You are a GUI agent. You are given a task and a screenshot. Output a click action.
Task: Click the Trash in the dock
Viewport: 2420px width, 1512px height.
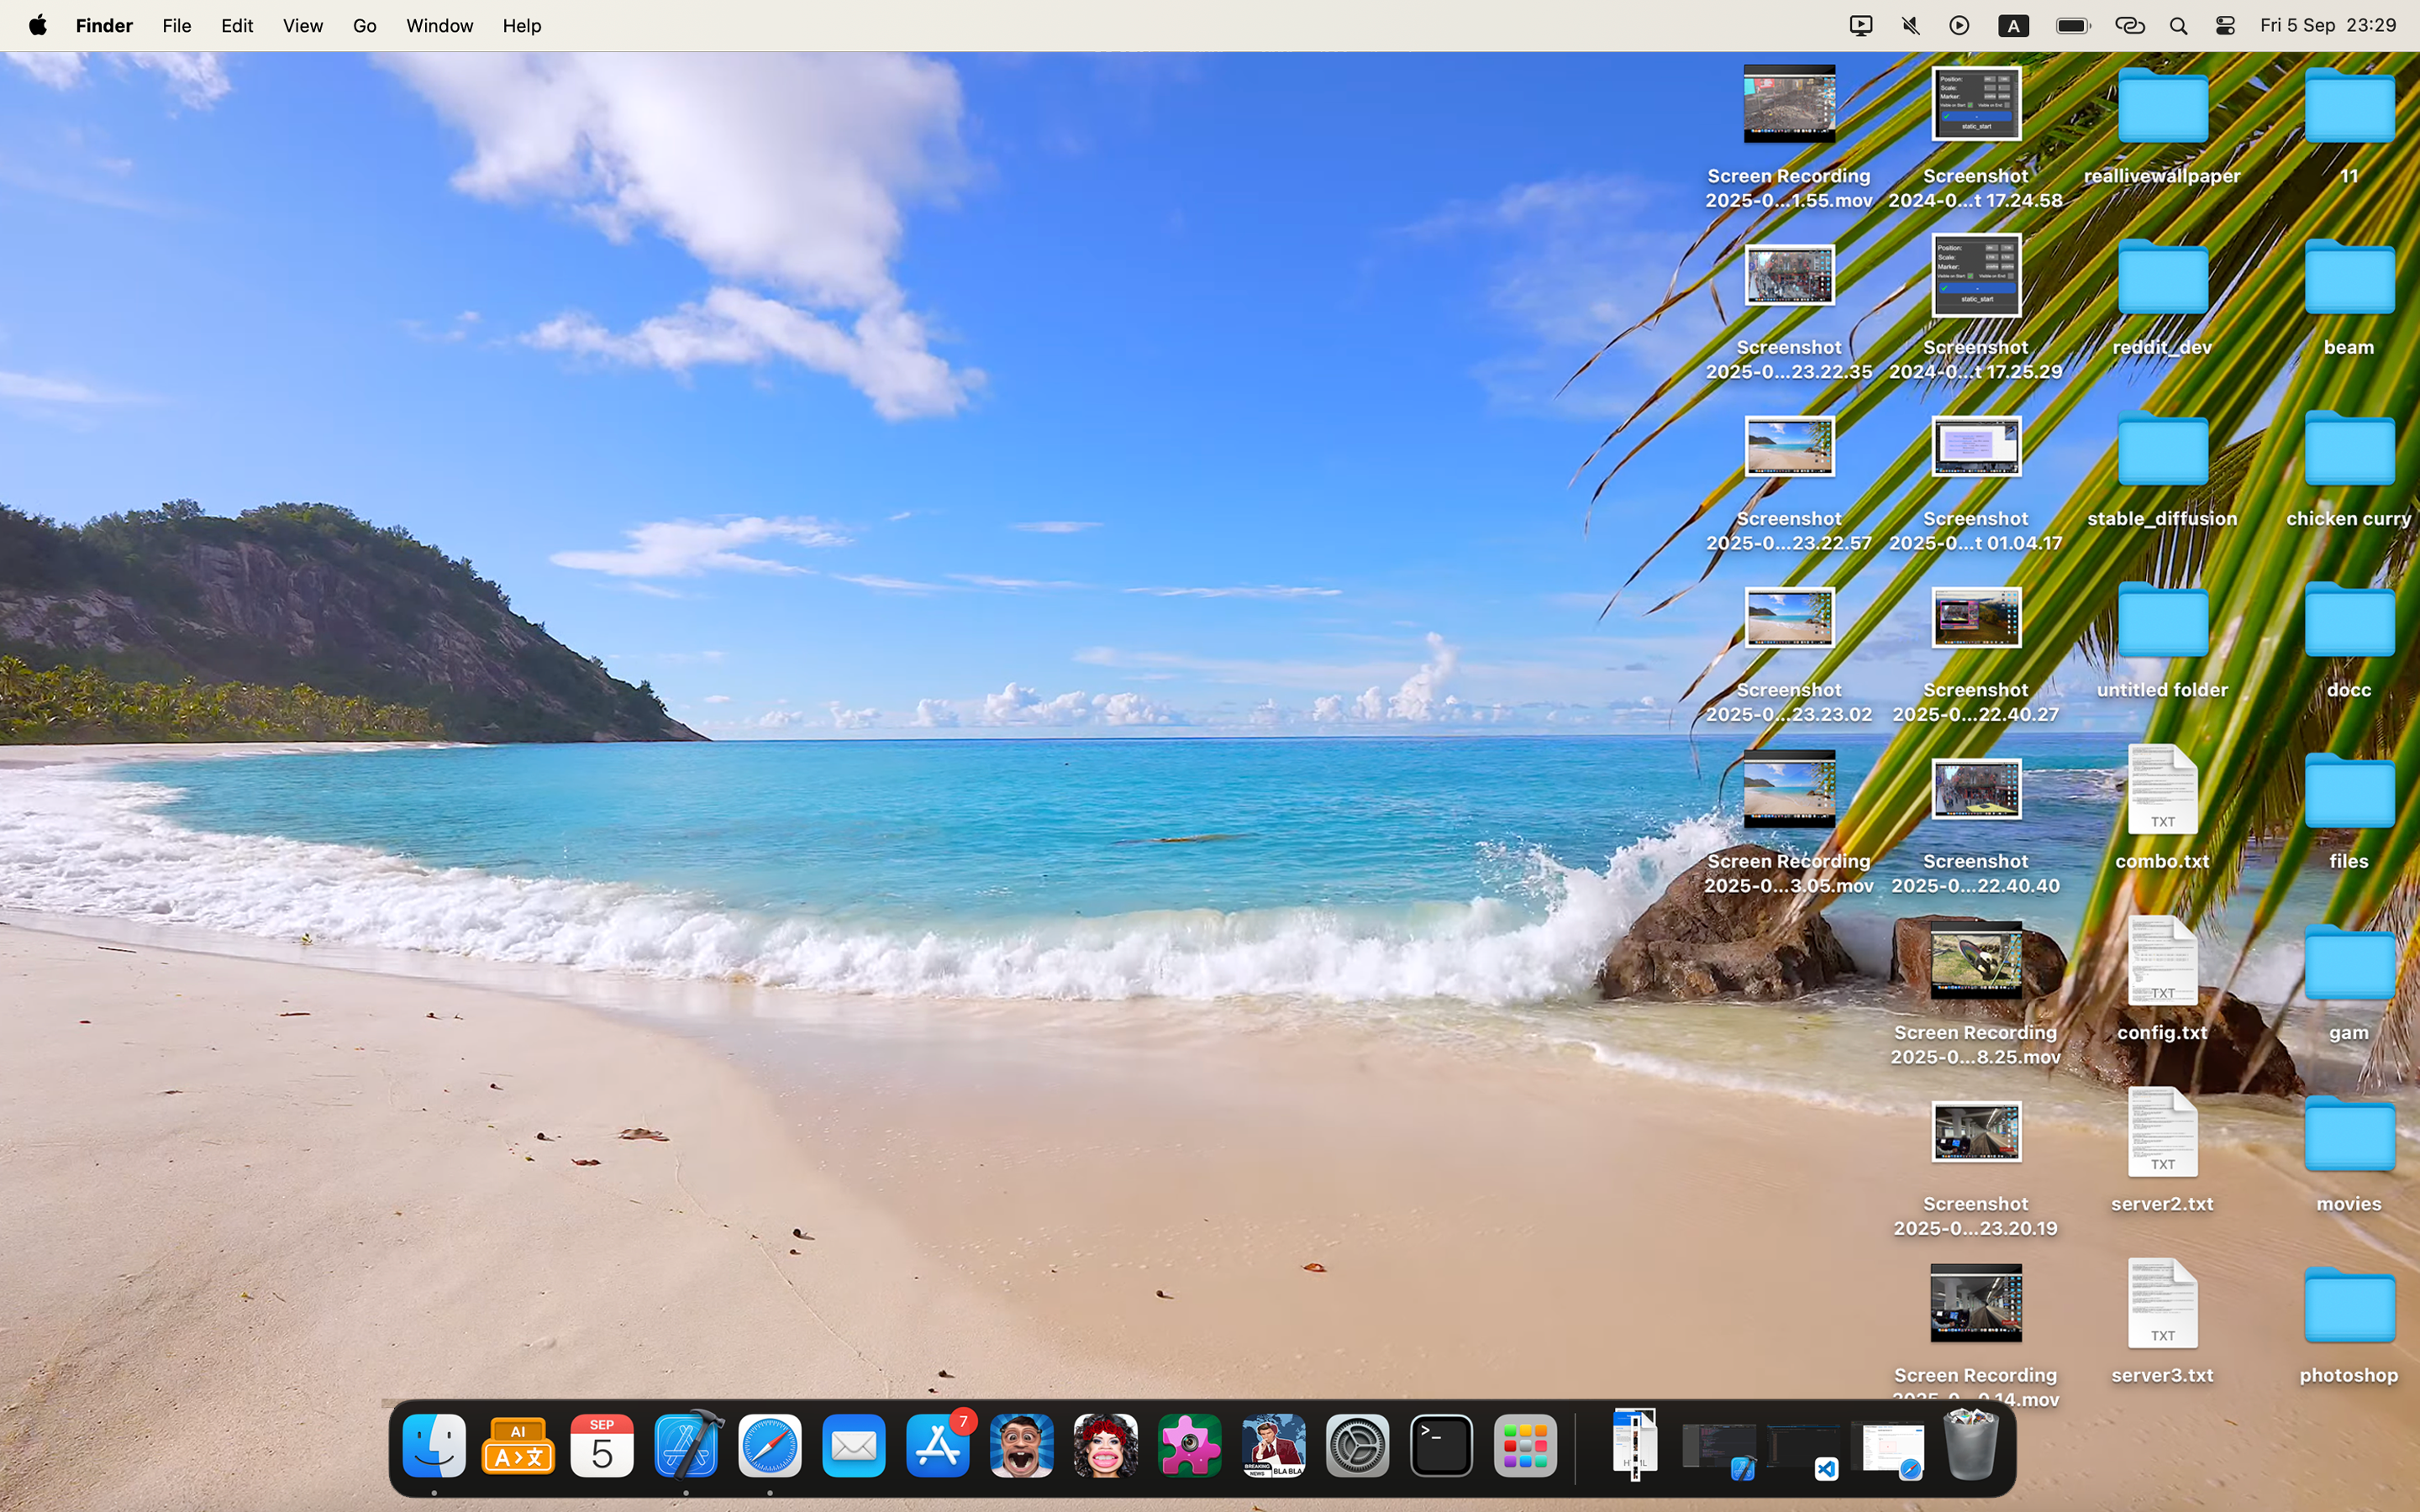(1970, 1444)
